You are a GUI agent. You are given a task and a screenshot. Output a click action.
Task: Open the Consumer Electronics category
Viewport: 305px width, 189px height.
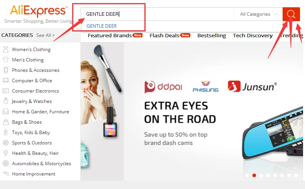(36, 91)
